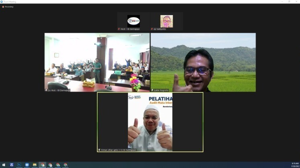Click the 'Co Host - IB Darmajaya' name label
The height and width of the screenshot is (168, 300).
pos(59,90)
